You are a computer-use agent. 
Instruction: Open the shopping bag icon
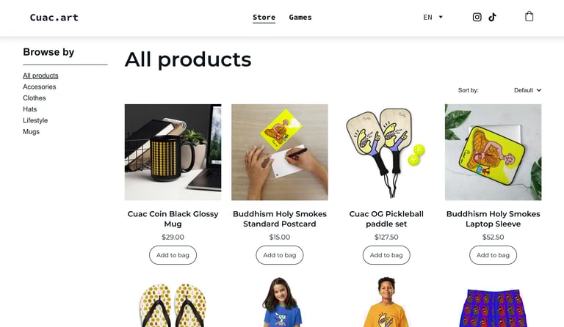(x=529, y=17)
